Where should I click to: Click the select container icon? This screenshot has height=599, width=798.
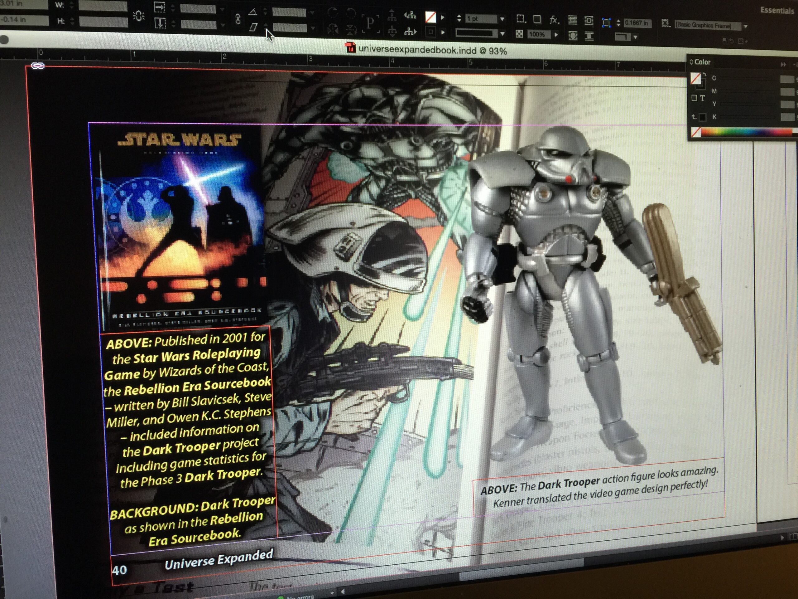(392, 16)
